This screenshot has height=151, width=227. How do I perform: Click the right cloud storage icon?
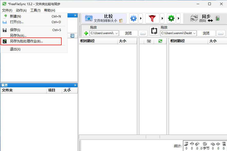point(221,33)
